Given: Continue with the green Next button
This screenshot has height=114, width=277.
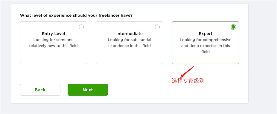Looking at the screenshot, I should click(x=88, y=90).
